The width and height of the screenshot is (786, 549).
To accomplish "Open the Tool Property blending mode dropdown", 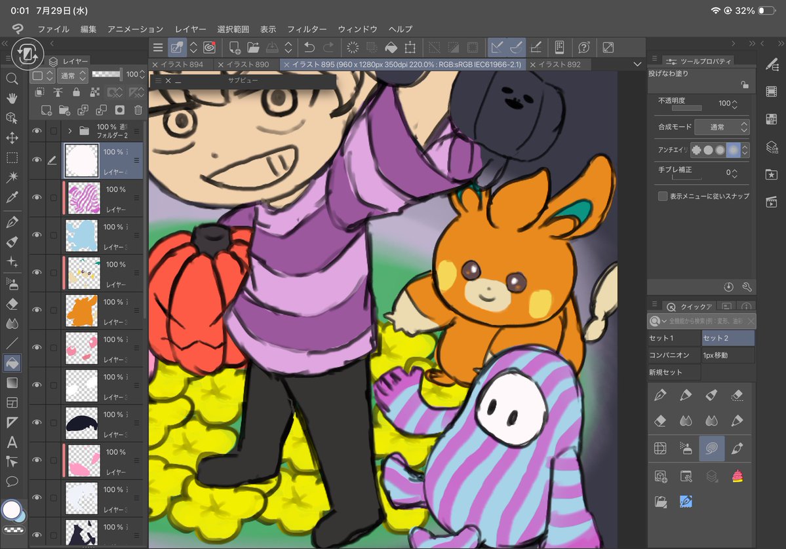I will coord(722,126).
